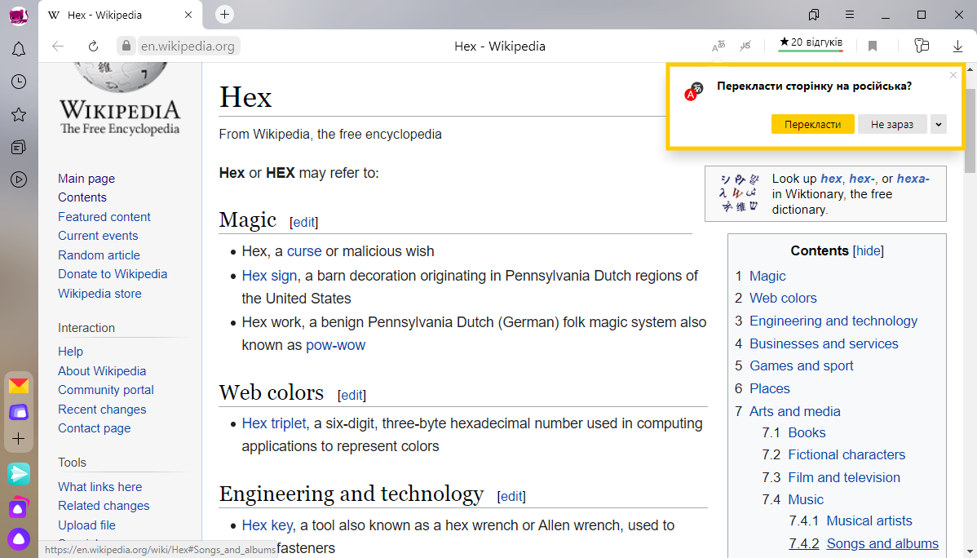This screenshot has height=558, width=977.
Task: Reload the Wikipedia page
Action: click(x=94, y=46)
